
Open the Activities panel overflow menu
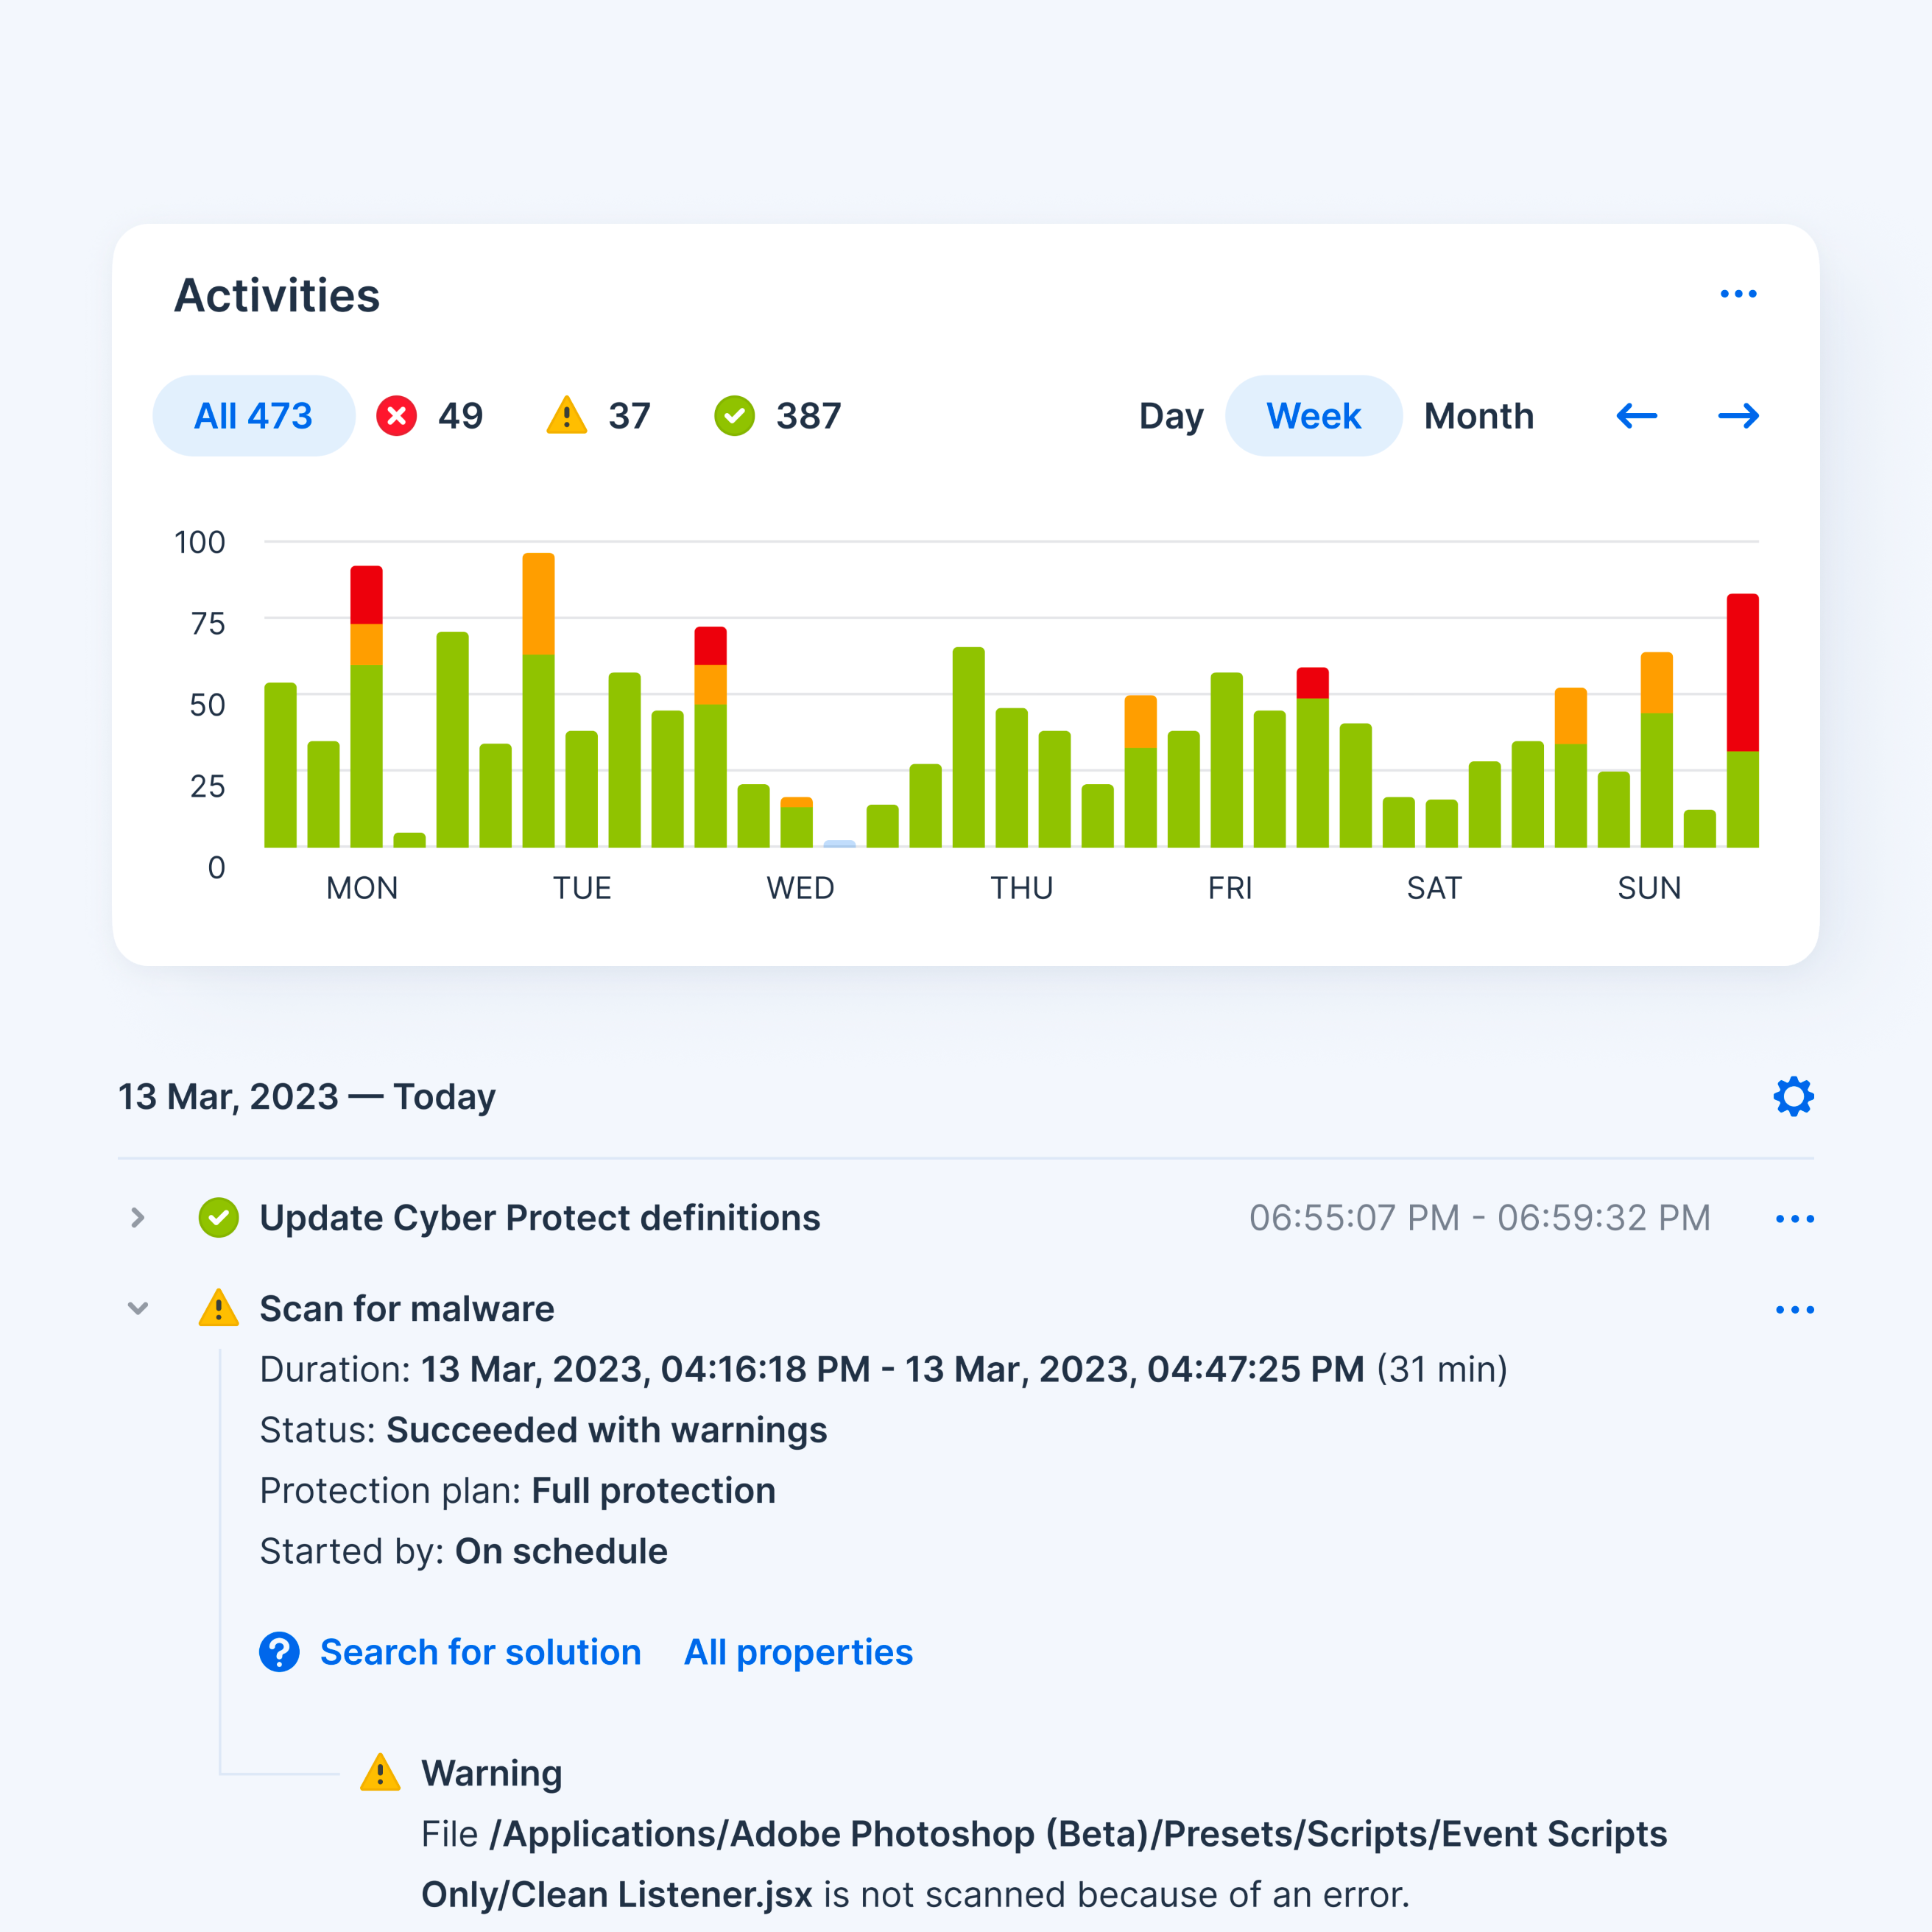click(x=1739, y=293)
